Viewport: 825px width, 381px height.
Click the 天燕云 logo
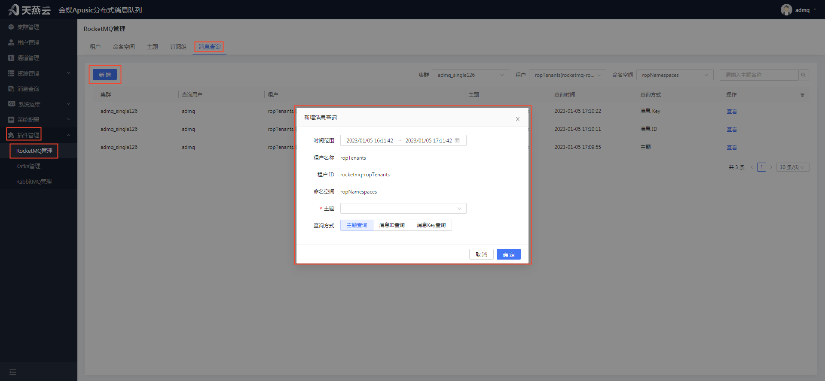click(29, 9)
